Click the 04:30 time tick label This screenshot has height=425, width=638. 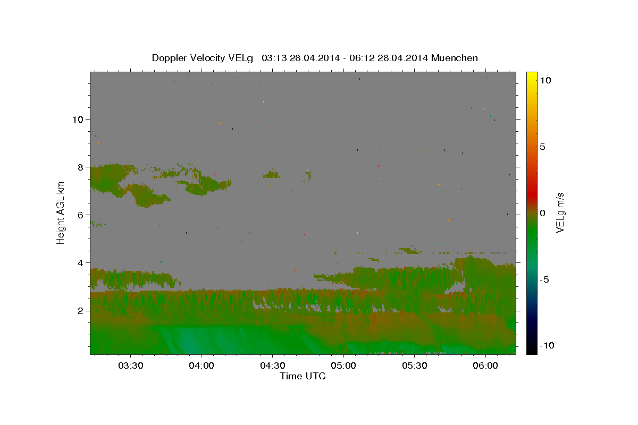pos(272,365)
